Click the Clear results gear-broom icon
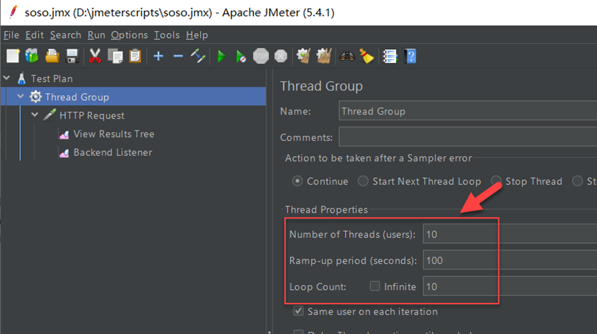 (x=304, y=57)
